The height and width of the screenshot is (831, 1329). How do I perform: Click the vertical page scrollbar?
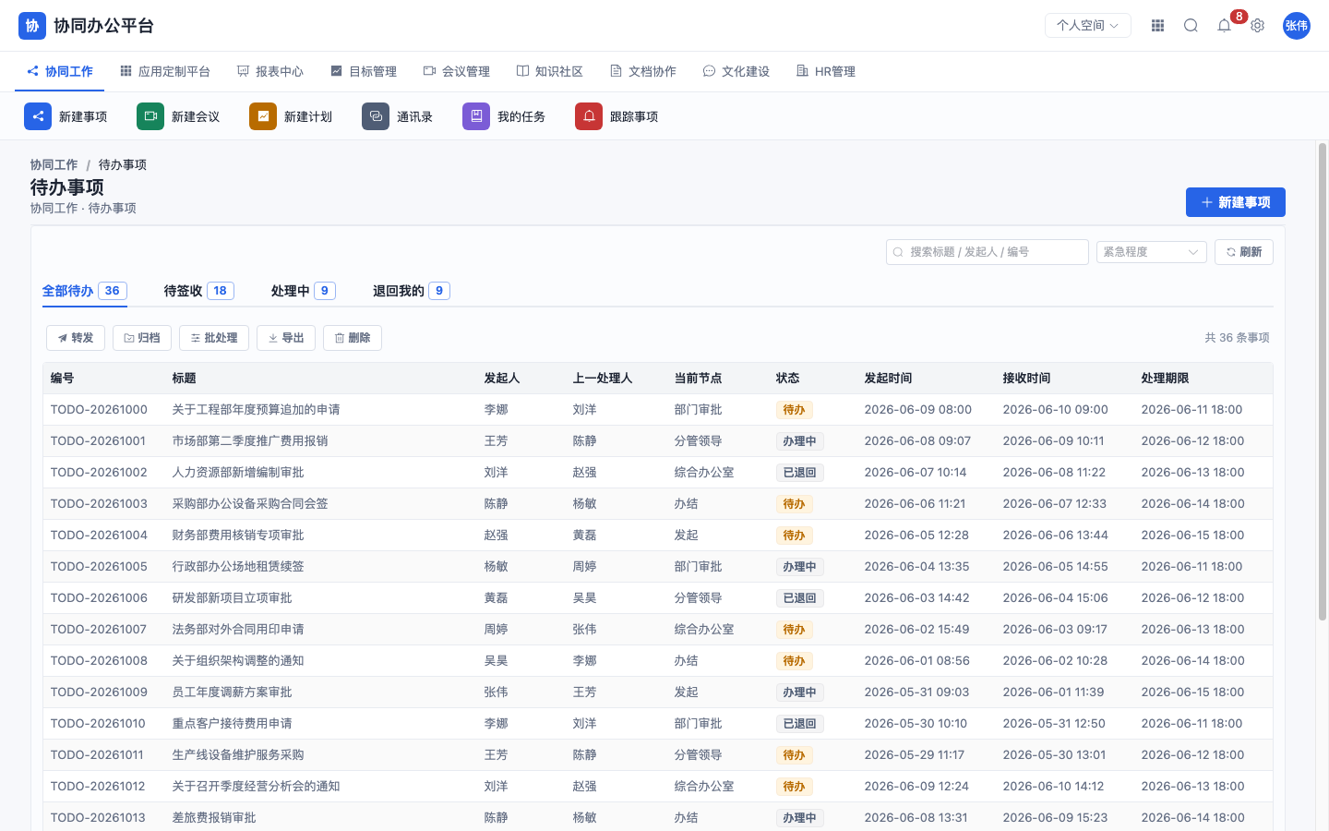1322,381
